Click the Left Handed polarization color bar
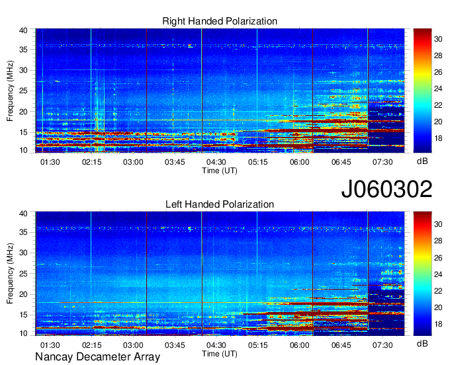This screenshot has width=450, height=365. click(x=422, y=274)
